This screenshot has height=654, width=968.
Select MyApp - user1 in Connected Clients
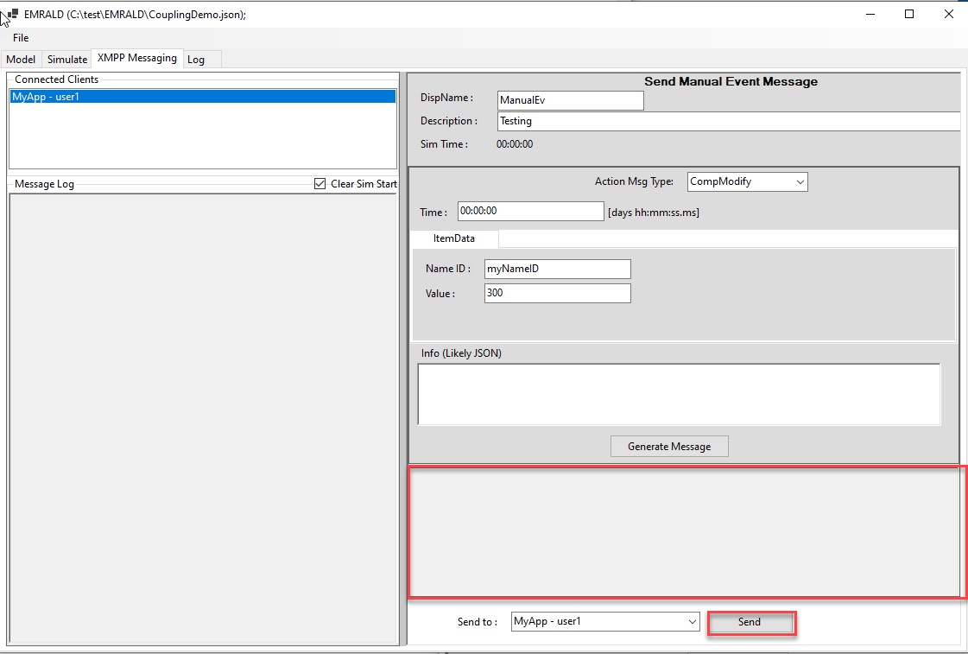202,97
